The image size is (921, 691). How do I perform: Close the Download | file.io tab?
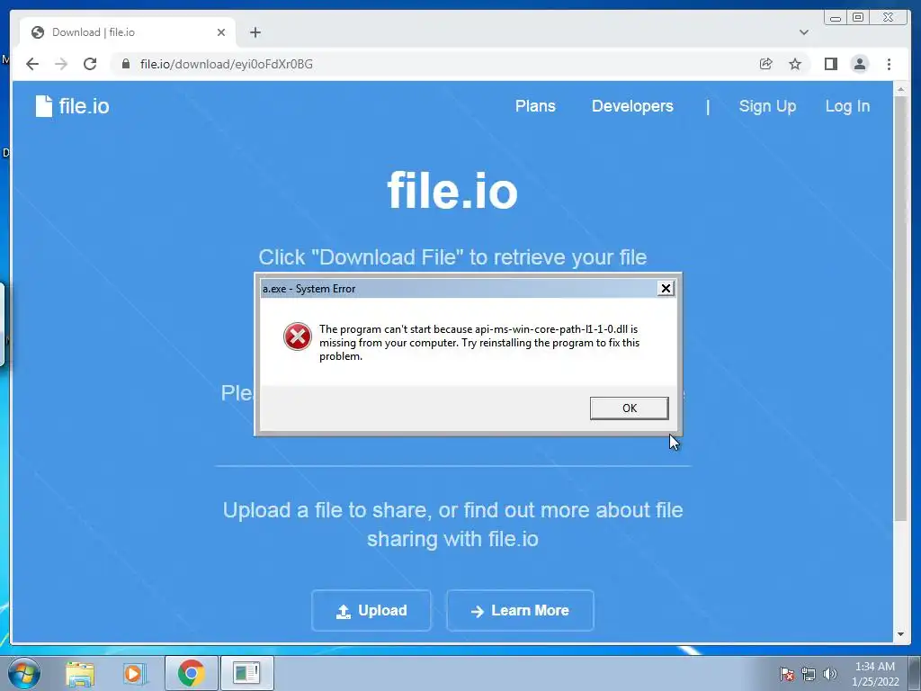(x=221, y=32)
